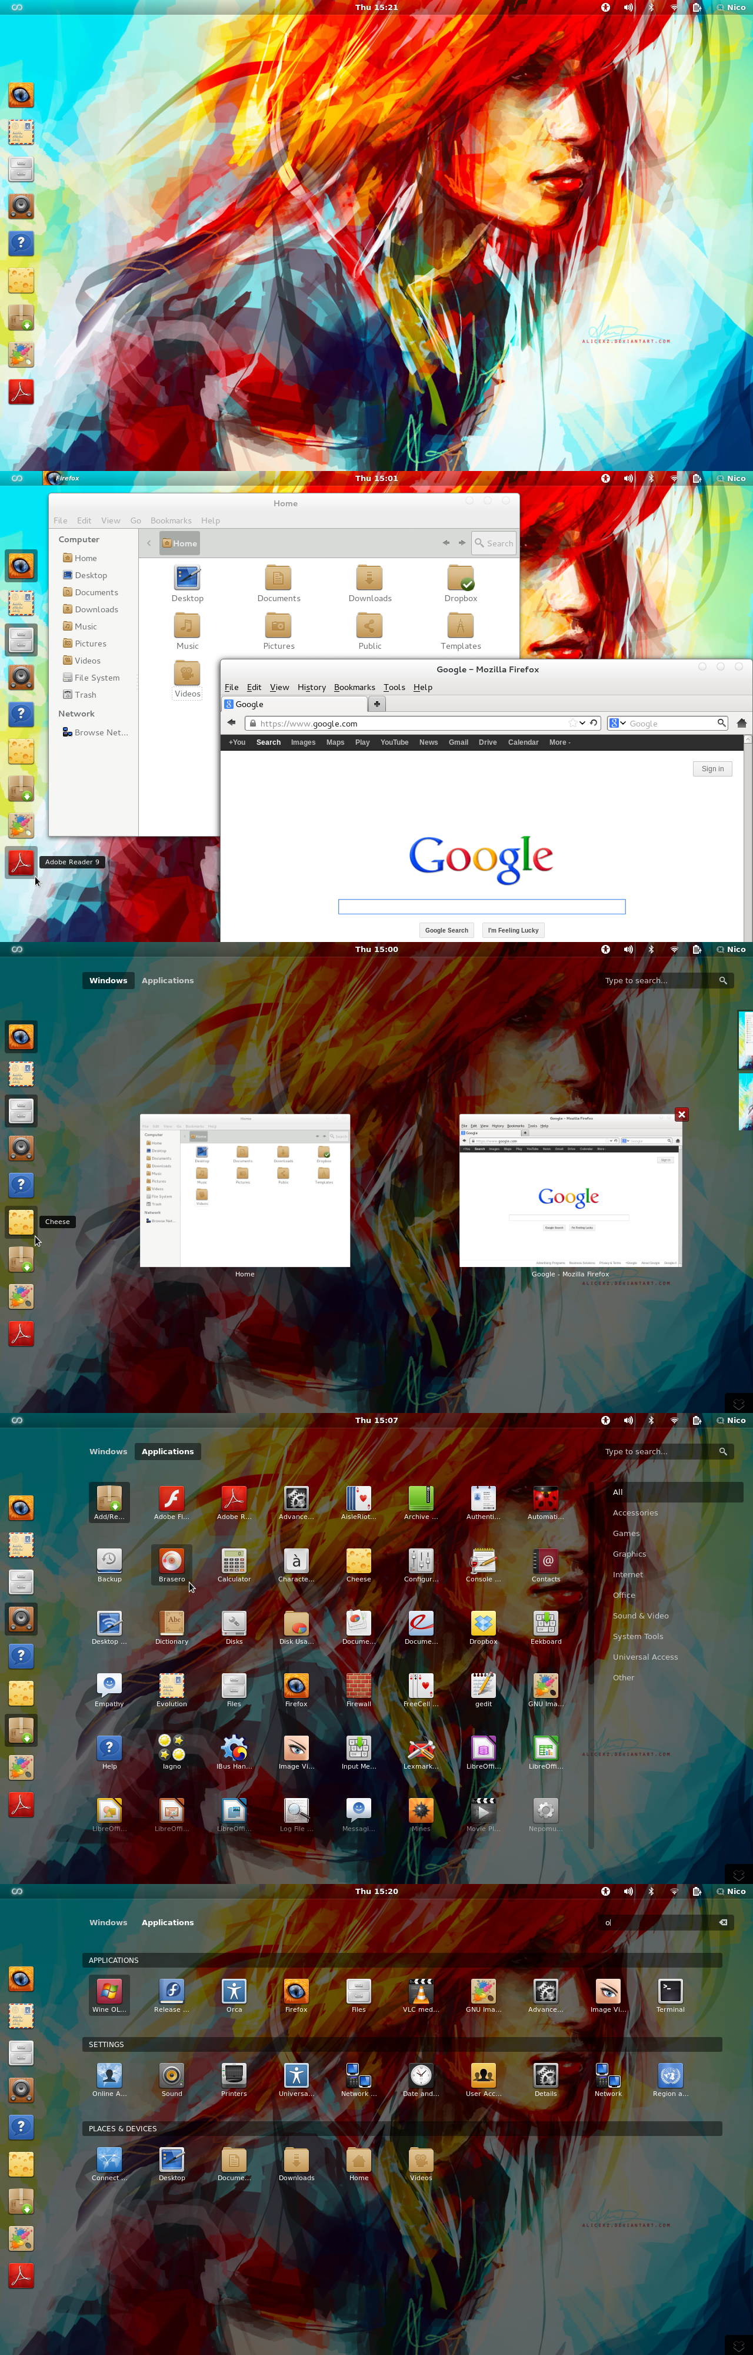
Task: Open Browse Network in Files sidebar
Action: point(95,732)
